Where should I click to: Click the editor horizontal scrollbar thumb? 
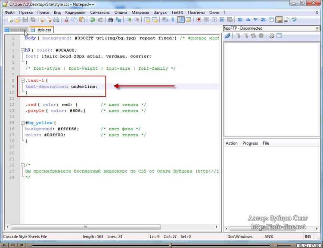click(x=86, y=227)
